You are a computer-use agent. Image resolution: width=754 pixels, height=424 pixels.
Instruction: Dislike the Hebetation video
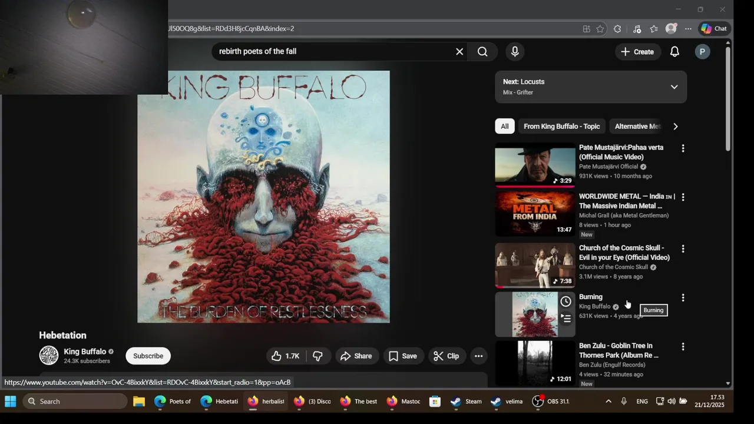tap(318, 356)
